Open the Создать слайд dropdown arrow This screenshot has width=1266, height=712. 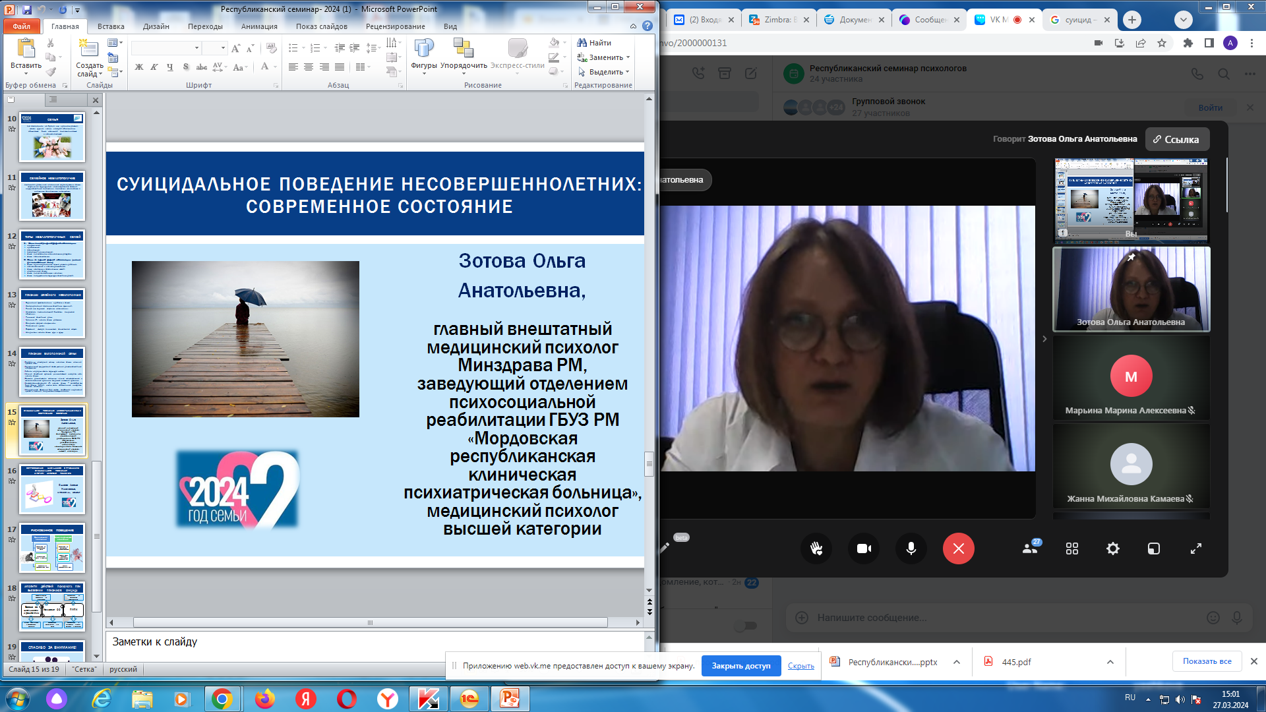pyautogui.click(x=100, y=74)
